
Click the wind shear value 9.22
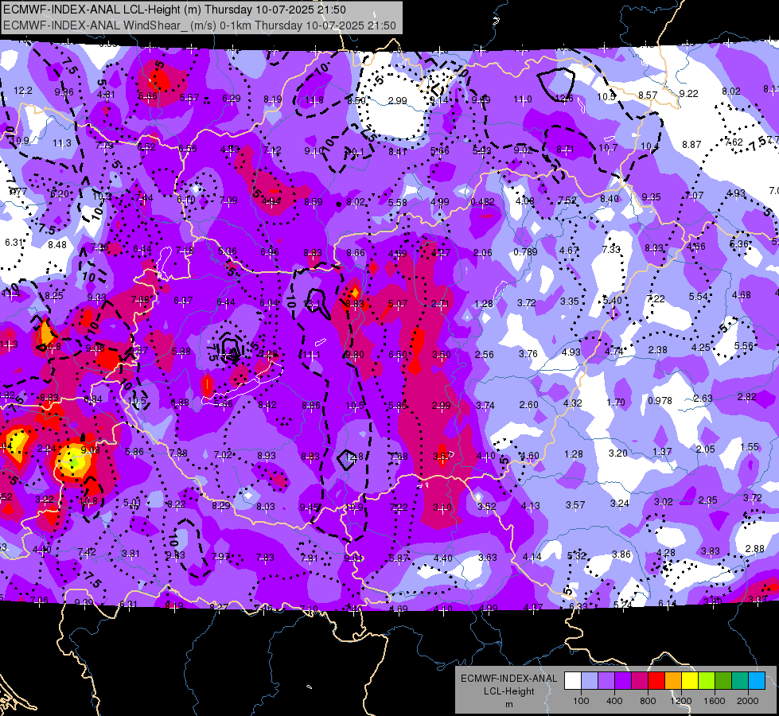click(688, 93)
